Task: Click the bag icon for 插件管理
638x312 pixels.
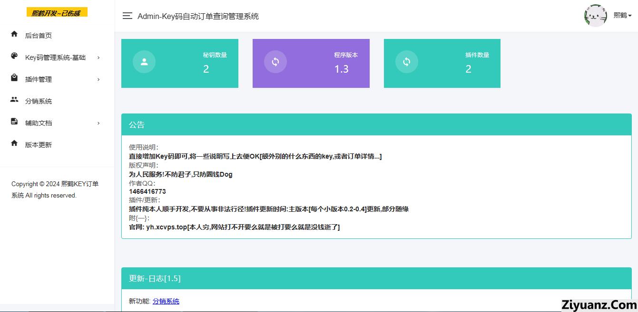Action: [14, 78]
